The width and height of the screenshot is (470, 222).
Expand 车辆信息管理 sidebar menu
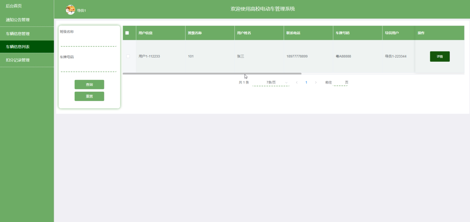[27, 34]
